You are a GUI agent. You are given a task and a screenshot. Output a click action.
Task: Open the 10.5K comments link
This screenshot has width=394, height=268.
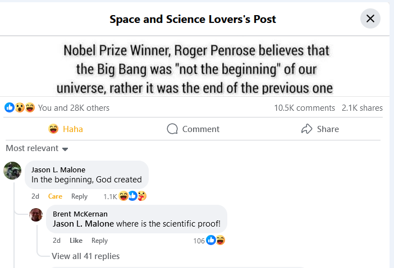click(x=304, y=108)
